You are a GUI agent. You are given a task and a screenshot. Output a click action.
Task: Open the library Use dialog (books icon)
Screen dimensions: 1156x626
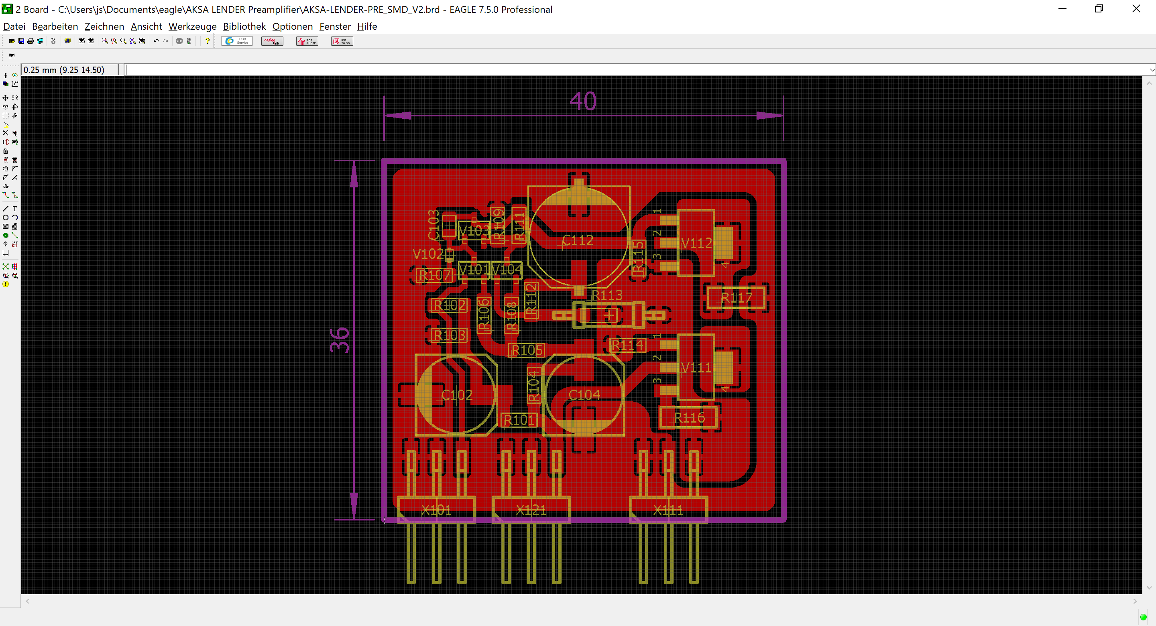pyautogui.click(x=67, y=41)
